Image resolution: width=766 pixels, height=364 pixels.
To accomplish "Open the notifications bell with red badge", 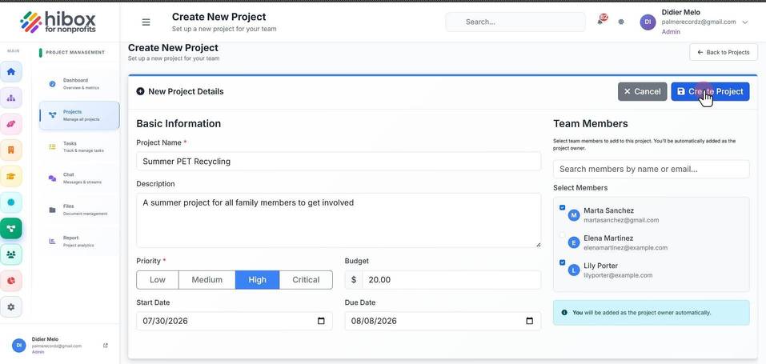I will tap(600, 22).
